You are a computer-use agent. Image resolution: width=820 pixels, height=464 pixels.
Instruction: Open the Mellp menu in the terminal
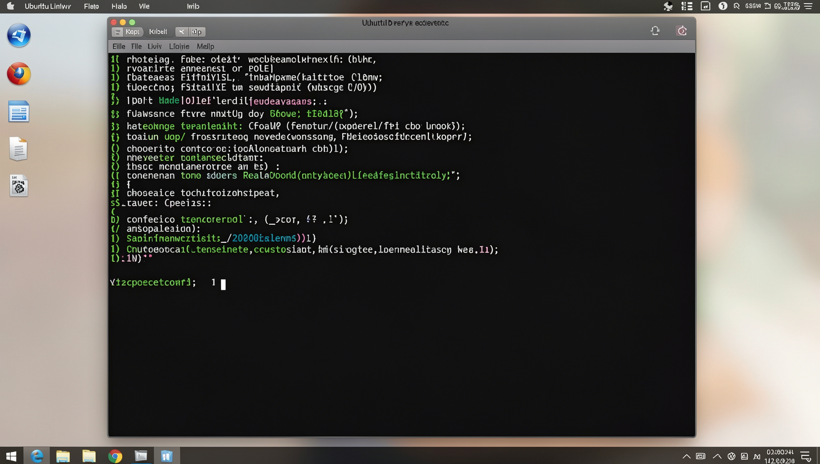coord(206,46)
